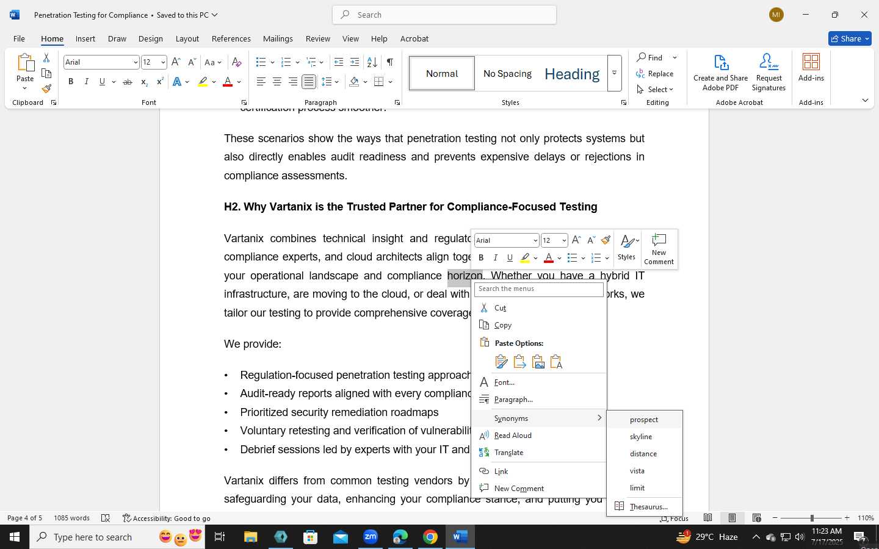Toggle Italic in the ribbon Font group

pos(87,82)
